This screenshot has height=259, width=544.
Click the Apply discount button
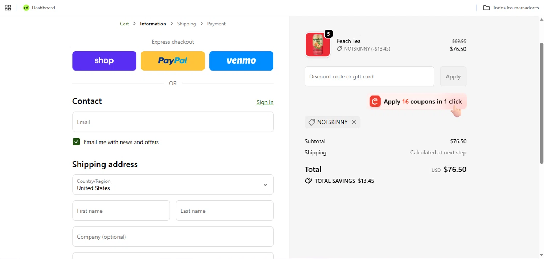(453, 76)
